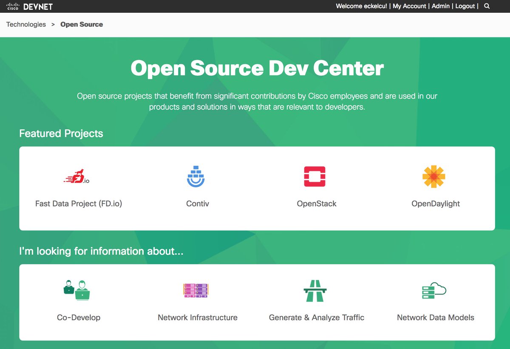Click the Contiv logo icon
Viewport: 510px width, 349px height.
196,176
